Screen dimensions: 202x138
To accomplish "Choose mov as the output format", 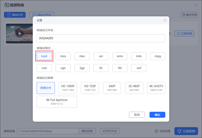I will tap(63, 56).
